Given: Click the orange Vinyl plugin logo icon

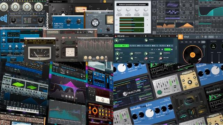Looking at the screenshot, I should tap(180, 37).
